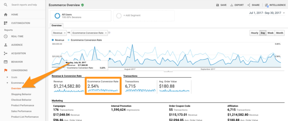Open the date range picker
Screen dimensions: 288x121
coord(267,13)
